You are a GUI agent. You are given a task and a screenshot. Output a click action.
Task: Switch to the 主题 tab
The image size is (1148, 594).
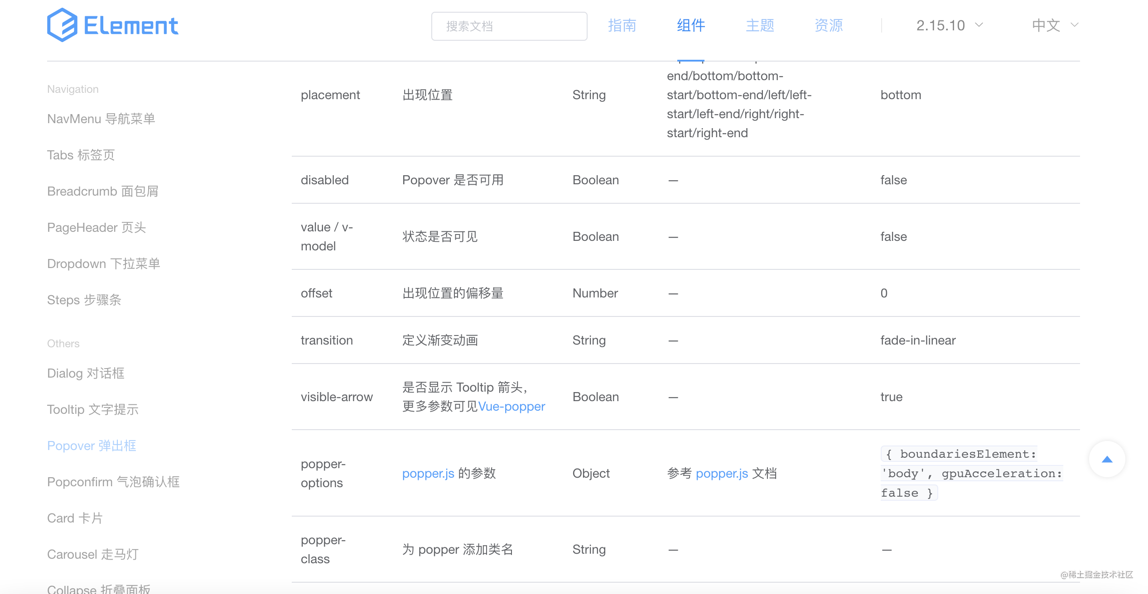pyautogui.click(x=760, y=26)
